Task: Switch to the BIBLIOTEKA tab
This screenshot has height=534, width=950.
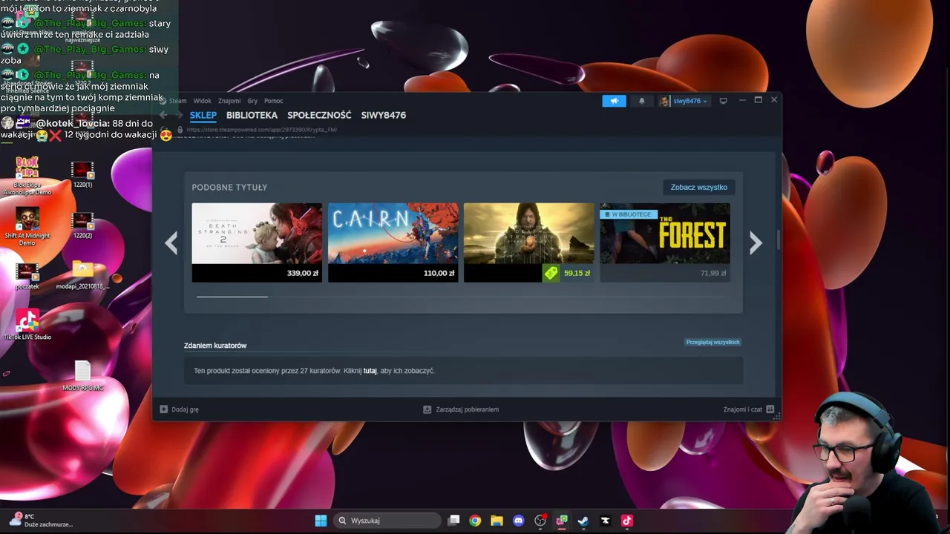Action: [x=252, y=115]
